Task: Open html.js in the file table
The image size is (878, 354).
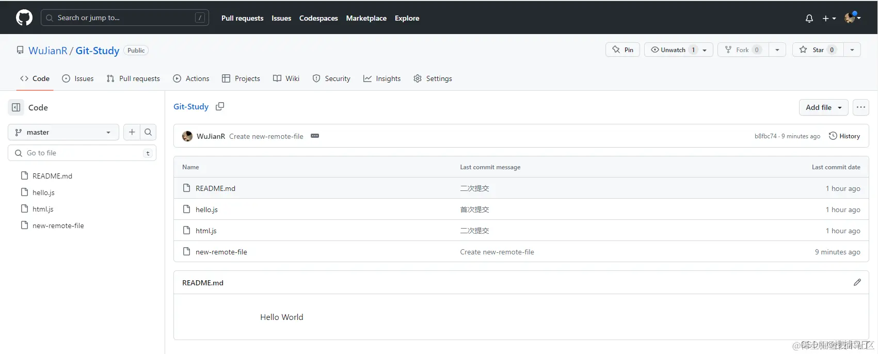Action: coord(206,231)
